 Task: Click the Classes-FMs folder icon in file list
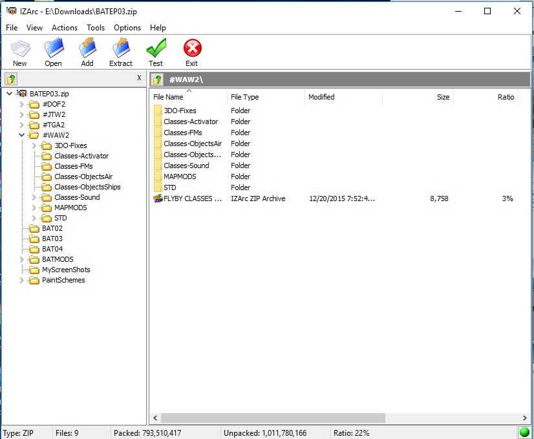click(x=158, y=132)
